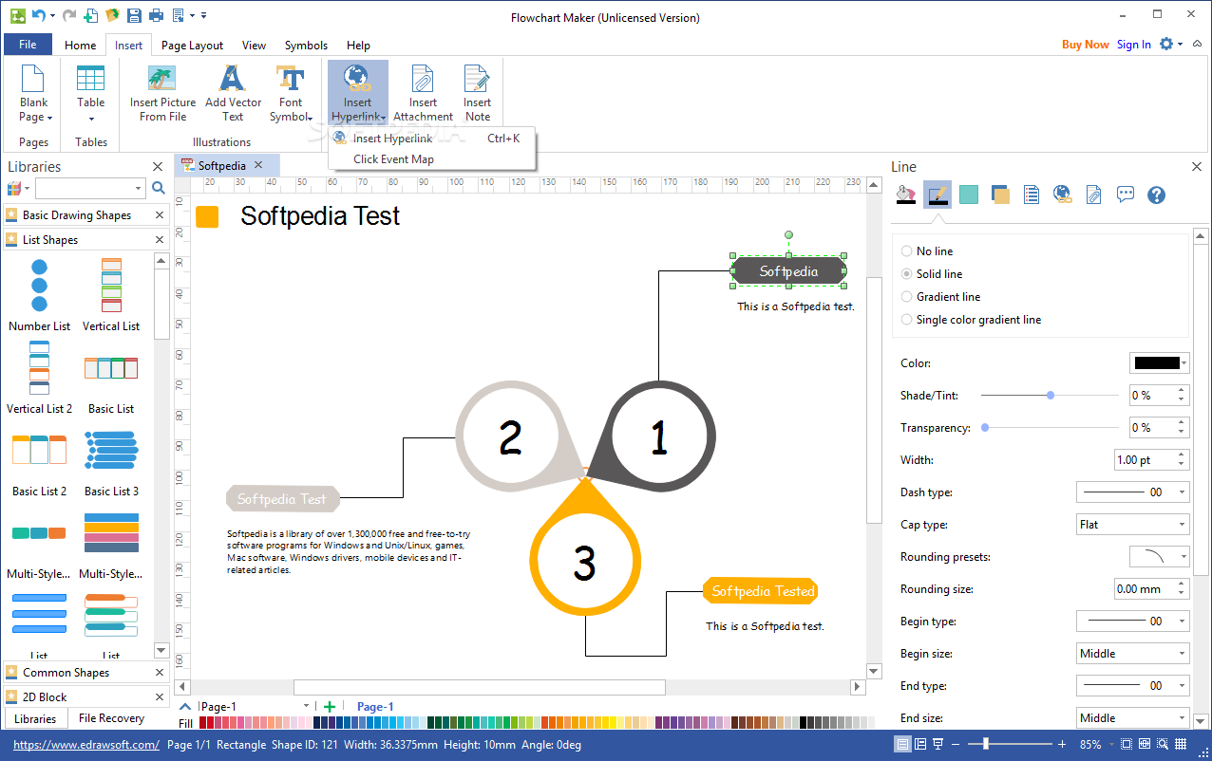Open the End type dropdown
Screen dimensions: 1212x761
pyautogui.click(x=1132, y=686)
